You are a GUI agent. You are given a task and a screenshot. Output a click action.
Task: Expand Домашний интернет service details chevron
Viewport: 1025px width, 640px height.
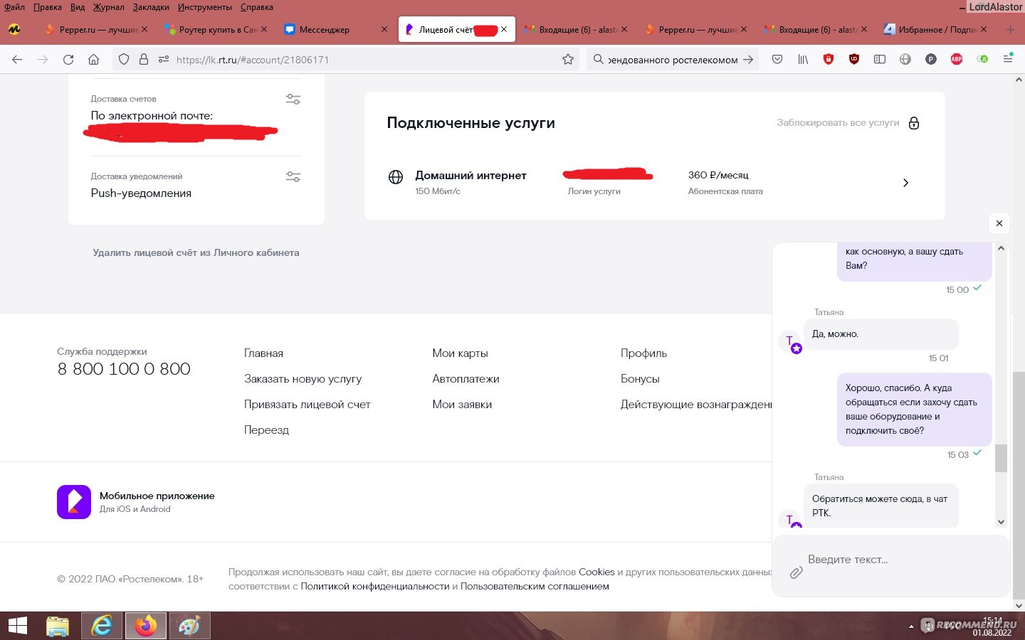point(905,183)
